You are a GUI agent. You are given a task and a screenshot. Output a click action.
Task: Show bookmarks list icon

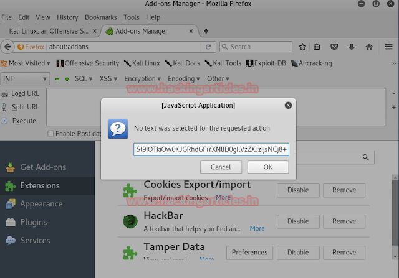pyautogui.click(x=317, y=47)
